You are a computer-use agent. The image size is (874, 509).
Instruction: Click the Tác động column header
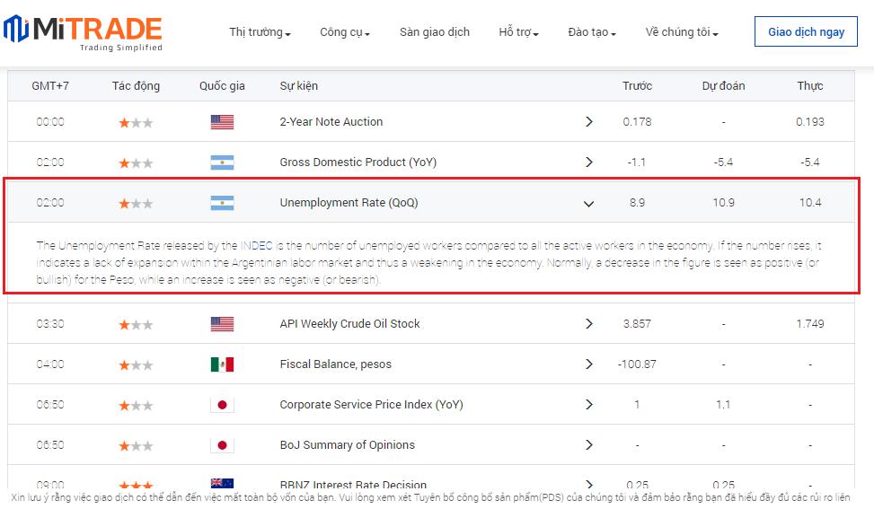pos(136,86)
